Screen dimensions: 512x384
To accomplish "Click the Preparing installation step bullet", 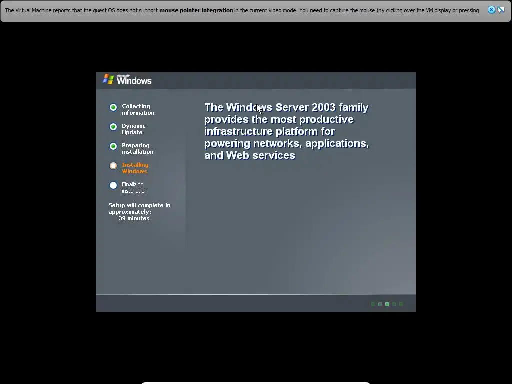I will (x=113, y=146).
